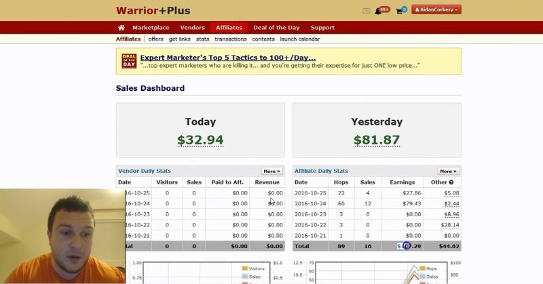This screenshot has height=284, width=543.
Task: Open the shopping cart icon
Action: pyautogui.click(x=399, y=11)
